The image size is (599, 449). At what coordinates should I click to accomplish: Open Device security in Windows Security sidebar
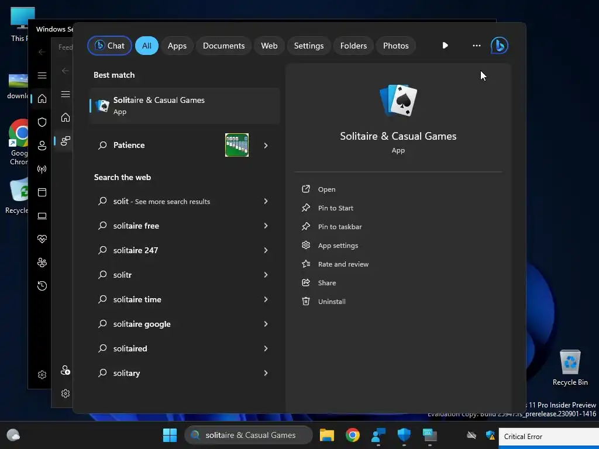(42, 216)
